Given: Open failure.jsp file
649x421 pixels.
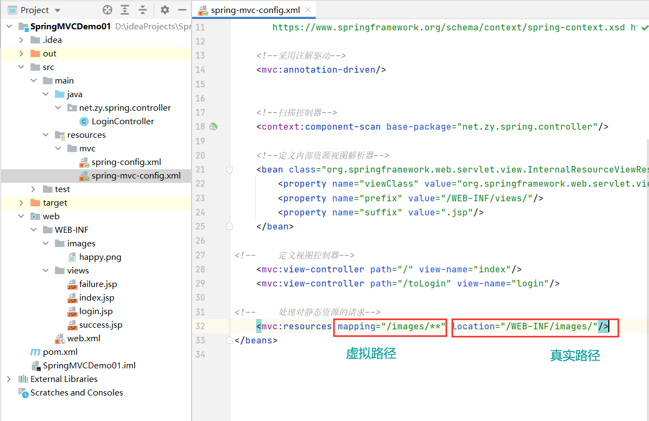Looking at the screenshot, I should coord(98,284).
